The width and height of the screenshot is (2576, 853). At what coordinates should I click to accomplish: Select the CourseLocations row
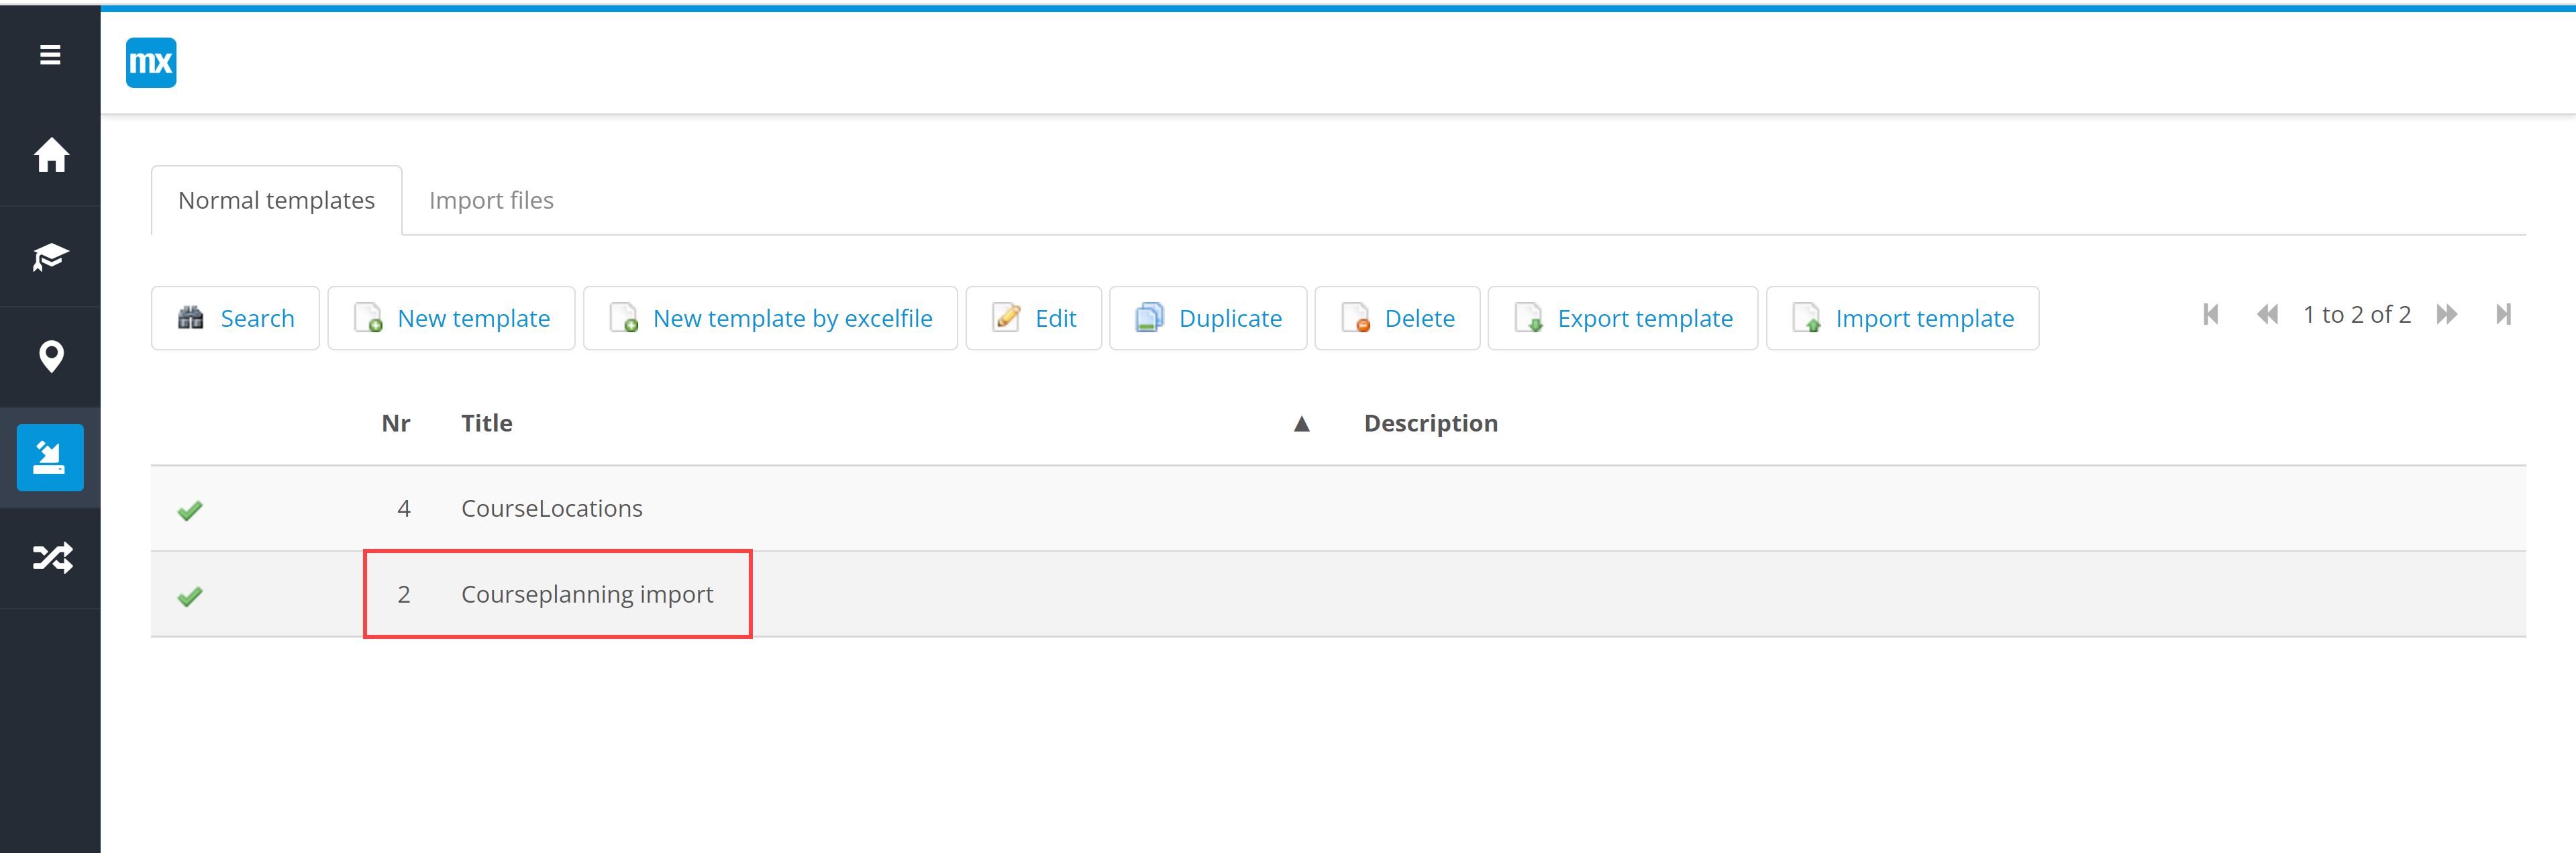pos(552,509)
